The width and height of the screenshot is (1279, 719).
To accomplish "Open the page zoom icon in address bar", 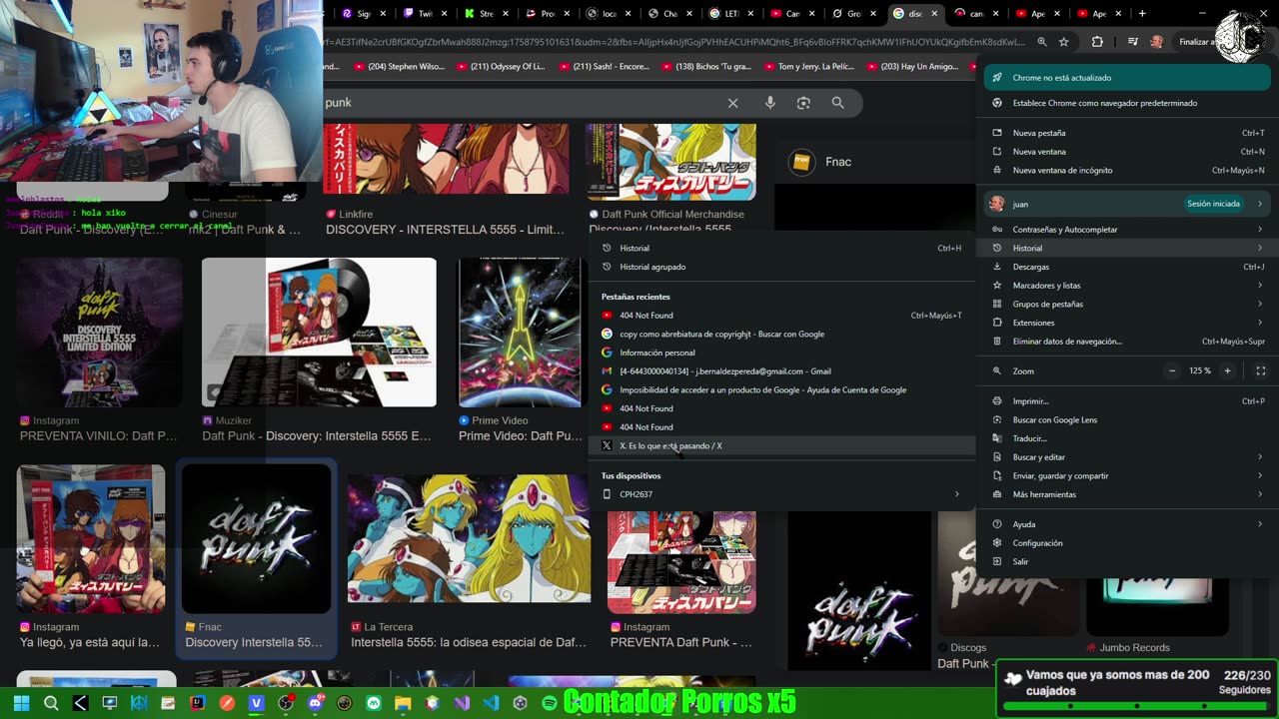I will coord(1042,42).
